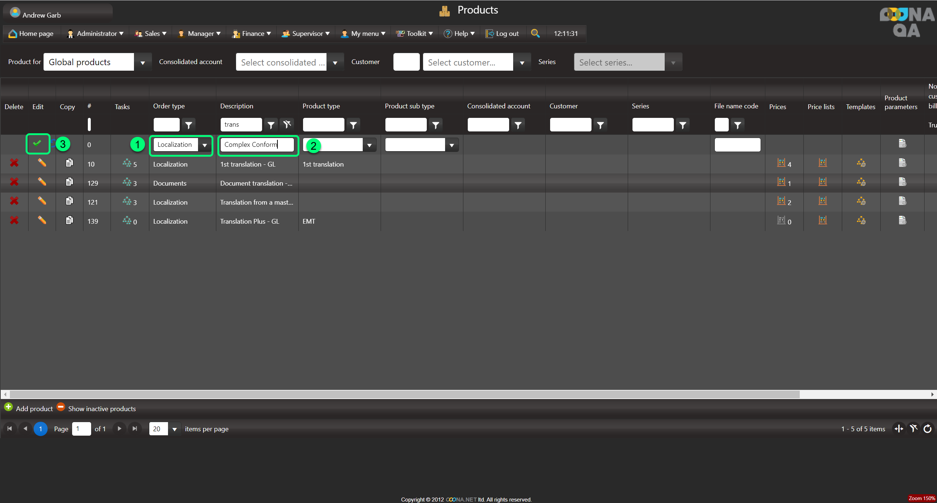Viewport: 937px width, 503px height.
Task: Expand items per page dropdown
Action: coord(175,429)
